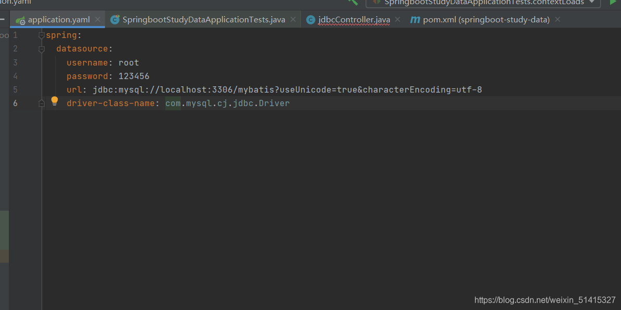Close the pom.xml tab

coord(558,19)
